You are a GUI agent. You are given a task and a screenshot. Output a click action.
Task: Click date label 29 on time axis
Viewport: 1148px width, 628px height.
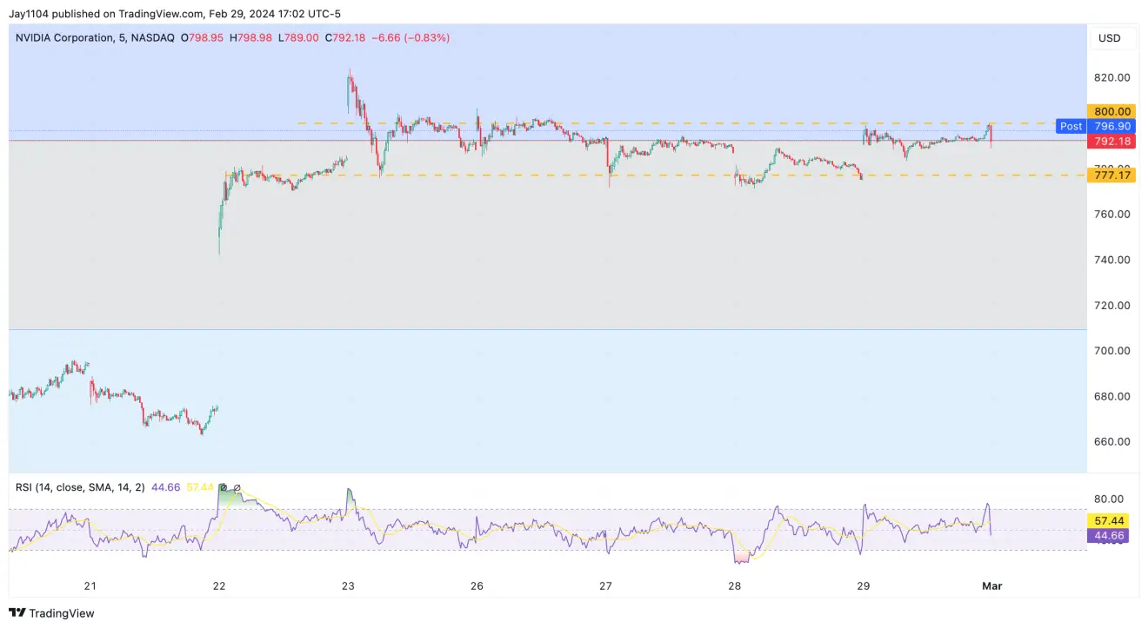point(864,585)
